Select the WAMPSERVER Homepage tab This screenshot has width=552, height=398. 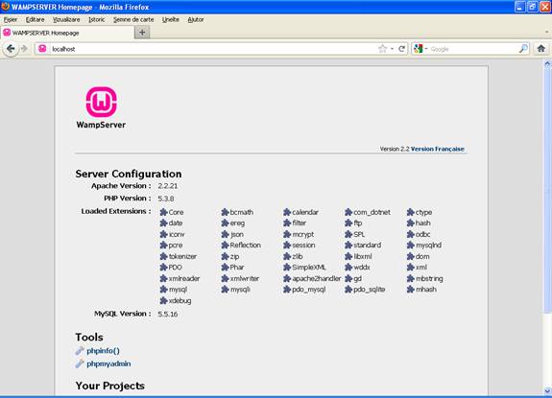(x=67, y=33)
